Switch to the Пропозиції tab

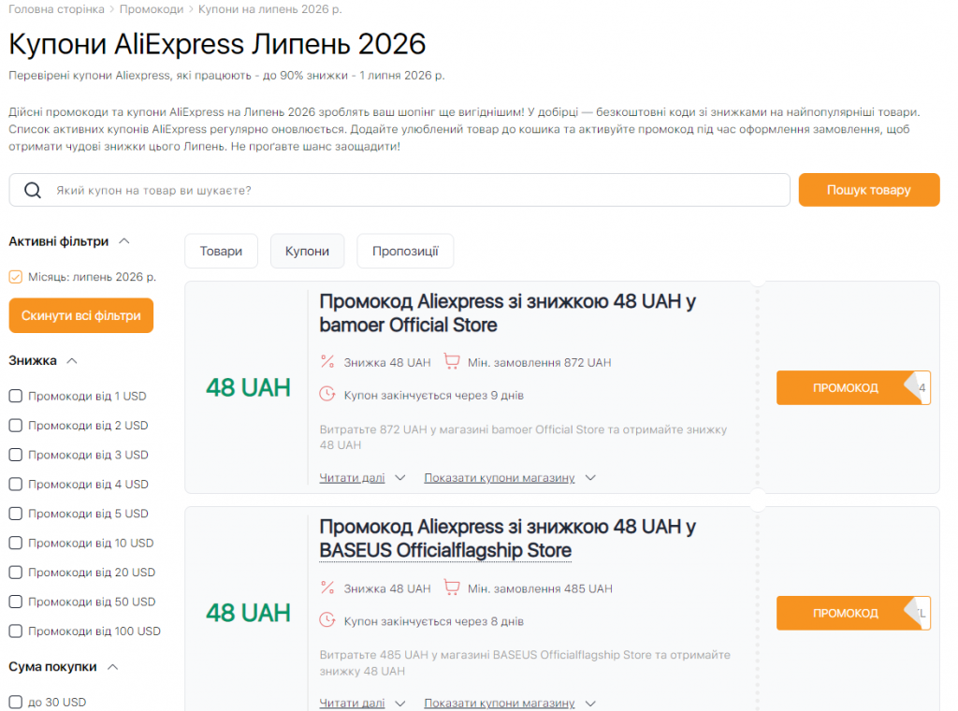pos(405,251)
